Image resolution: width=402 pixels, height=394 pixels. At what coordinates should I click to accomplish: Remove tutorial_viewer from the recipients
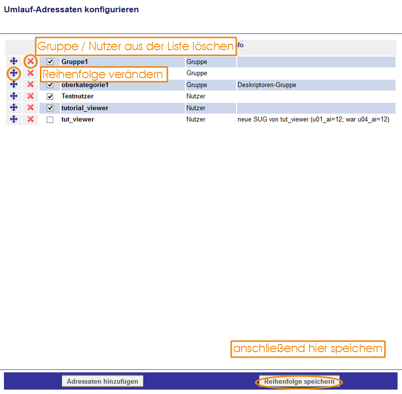[31, 107]
